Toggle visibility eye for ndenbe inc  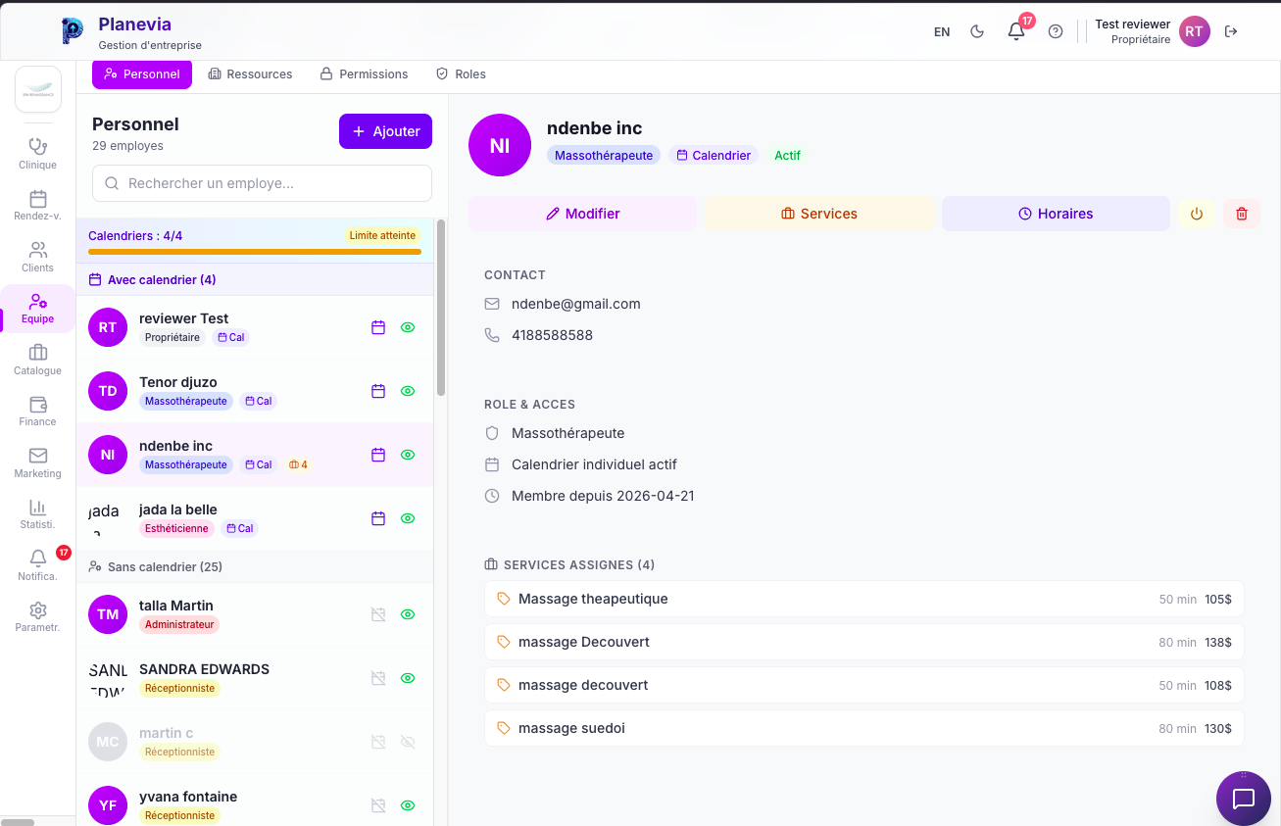[x=408, y=455]
